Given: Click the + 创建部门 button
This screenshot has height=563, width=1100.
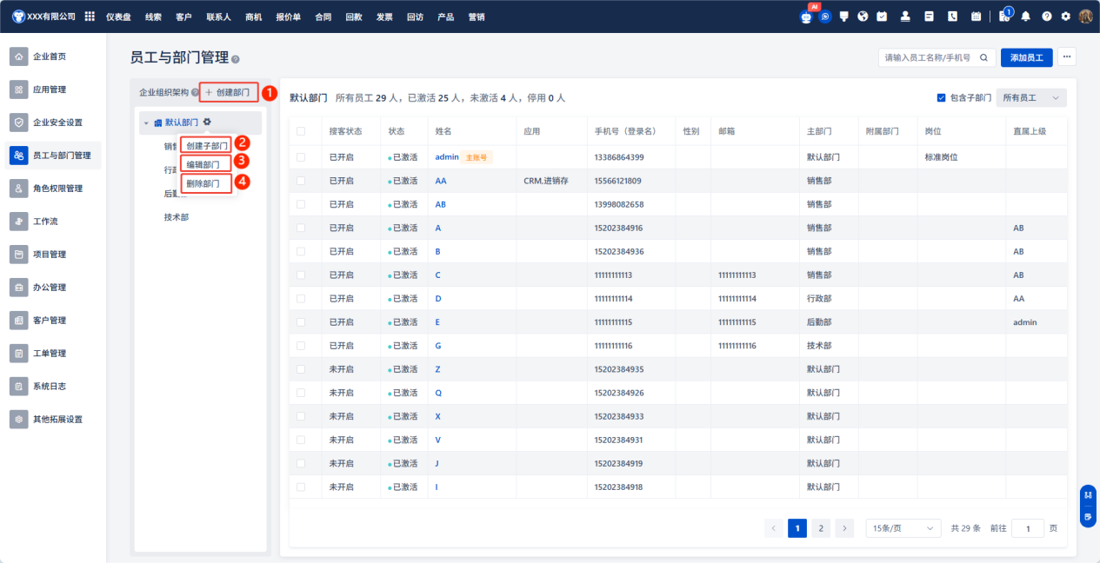Looking at the screenshot, I should click(228, 92).
